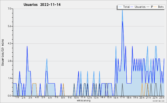Viewport: 167px width, 103px height.
Task: Click the Total peak of 3 before 6 h
Action: [x=47, y=59]
